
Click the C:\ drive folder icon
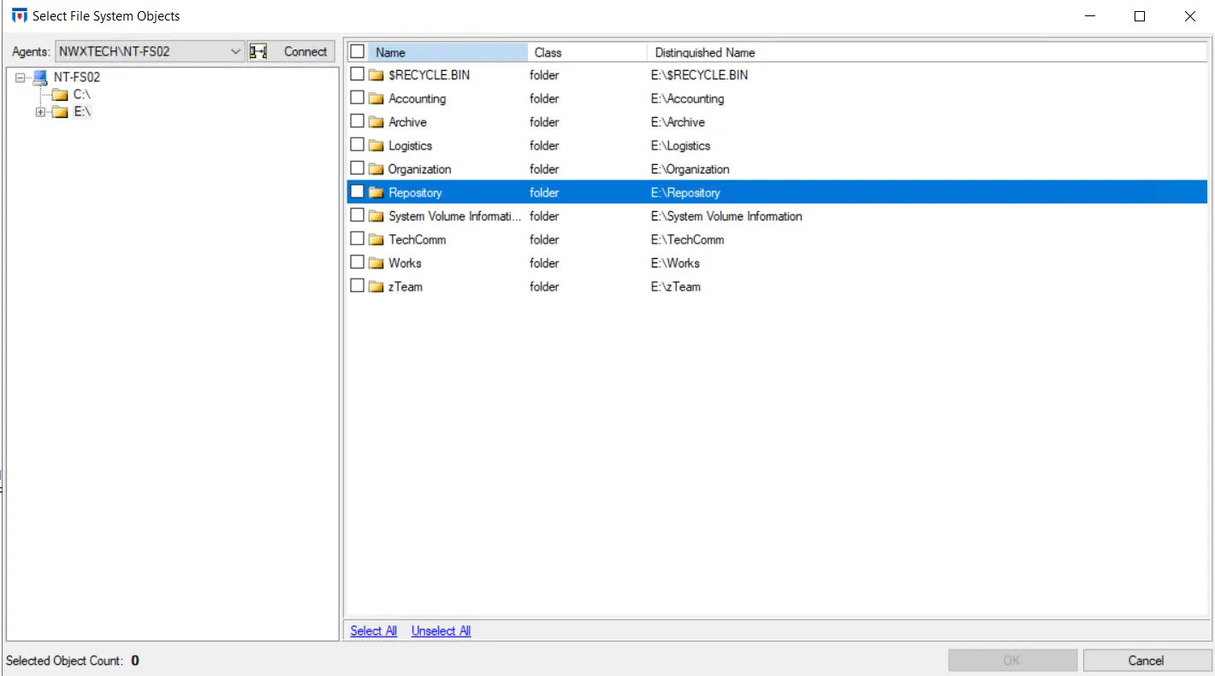click(60, 95)
